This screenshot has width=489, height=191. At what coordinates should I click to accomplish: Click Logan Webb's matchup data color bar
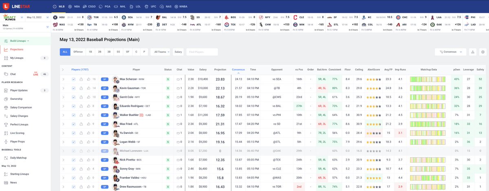coord(429,142)
